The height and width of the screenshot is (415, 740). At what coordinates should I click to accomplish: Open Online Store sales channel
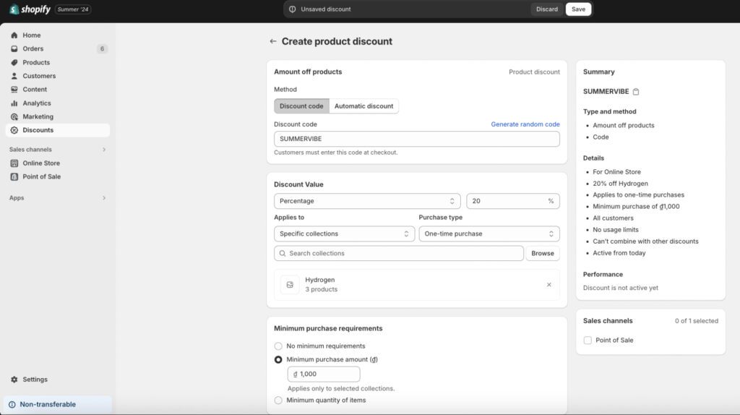41,163
